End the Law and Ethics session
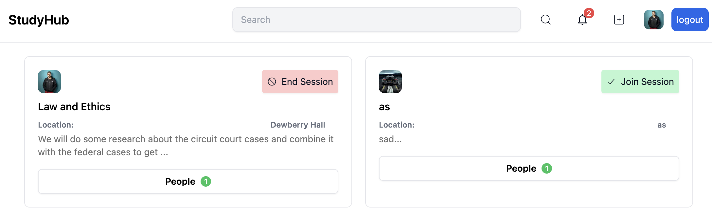The image size is (712, 216). [x=300, y=82]
